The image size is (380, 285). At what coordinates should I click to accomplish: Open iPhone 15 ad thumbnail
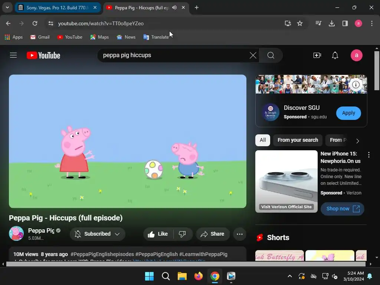[x=286, y=181]
